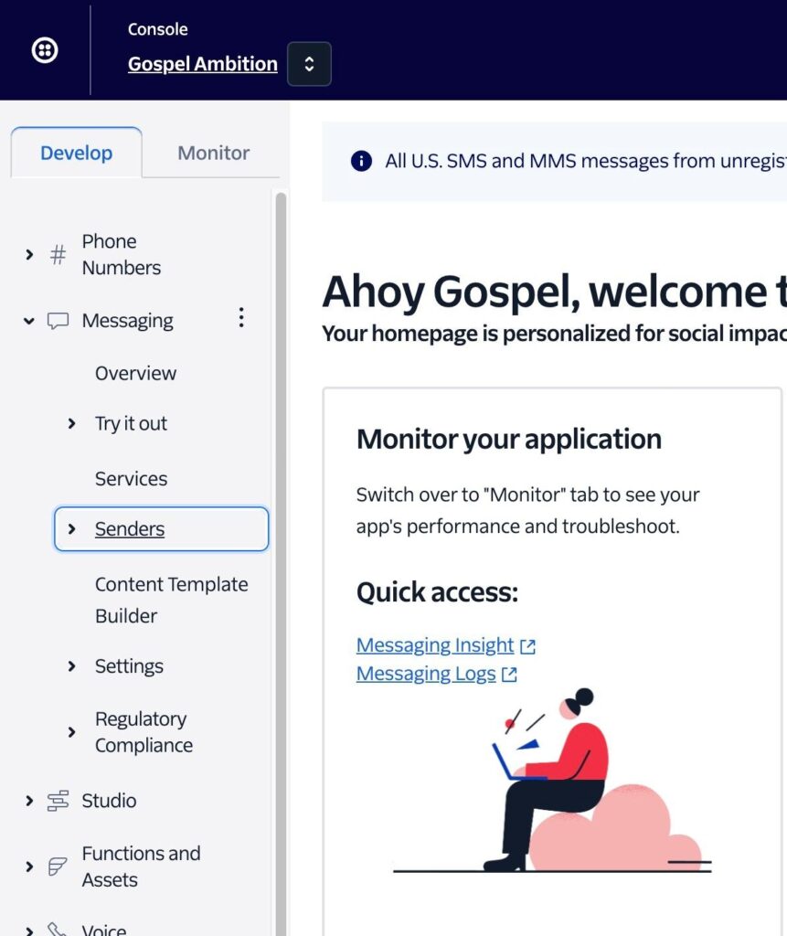787x936 pixels.
Task: Open the Messaging Insight link
Action: [x=435, y=645]
